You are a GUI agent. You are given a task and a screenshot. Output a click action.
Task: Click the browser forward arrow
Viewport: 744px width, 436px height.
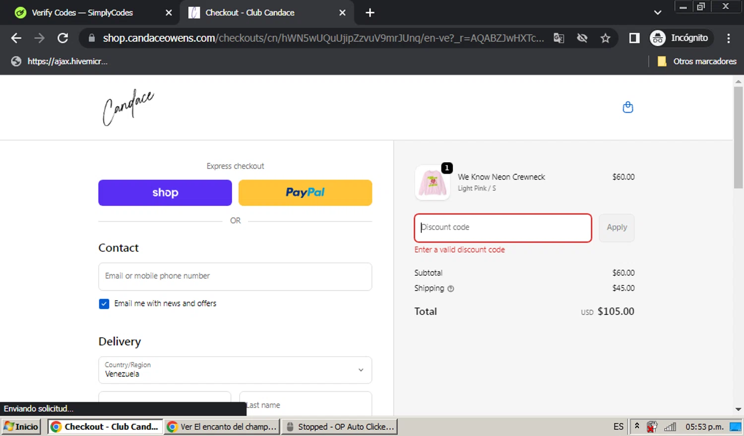(x=39, y=38)
